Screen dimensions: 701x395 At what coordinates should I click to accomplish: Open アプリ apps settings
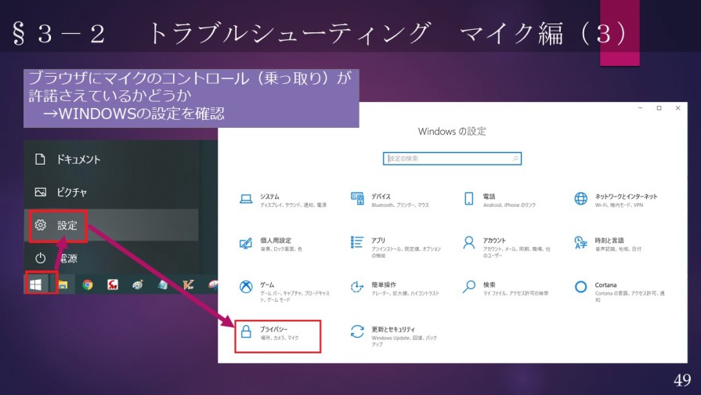tap(378, 241)
